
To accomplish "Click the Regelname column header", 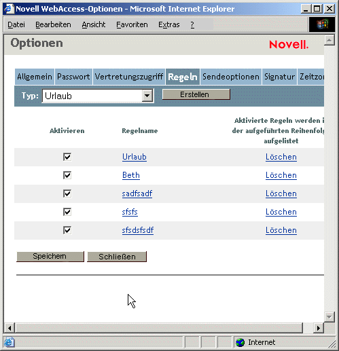I will (x=140, y=131).
